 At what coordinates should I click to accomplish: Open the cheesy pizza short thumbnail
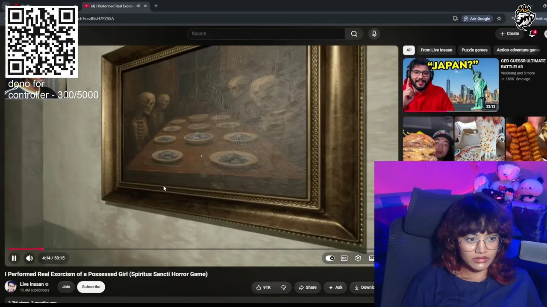479,139
